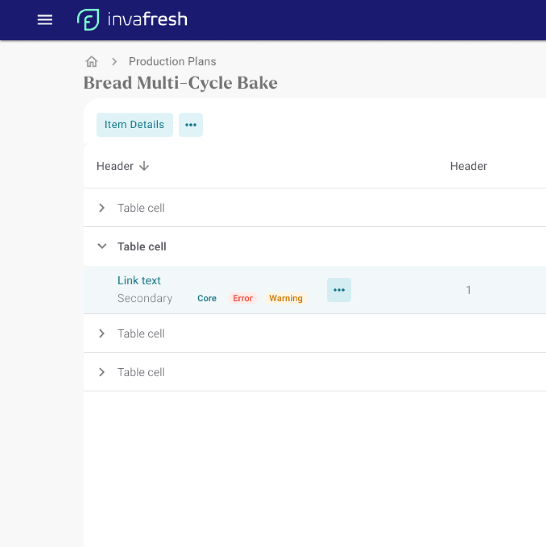Select the Secondary text under Link text

tap(144, 298)
